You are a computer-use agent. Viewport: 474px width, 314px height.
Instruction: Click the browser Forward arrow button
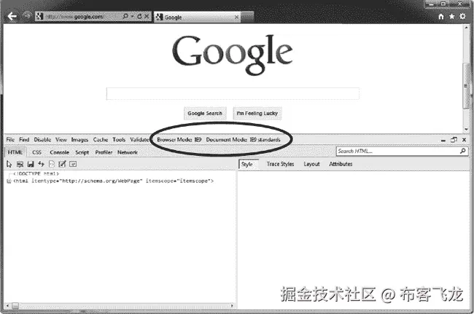point(27,16)
